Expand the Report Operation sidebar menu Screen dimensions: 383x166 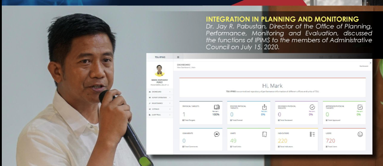[159, 97]
